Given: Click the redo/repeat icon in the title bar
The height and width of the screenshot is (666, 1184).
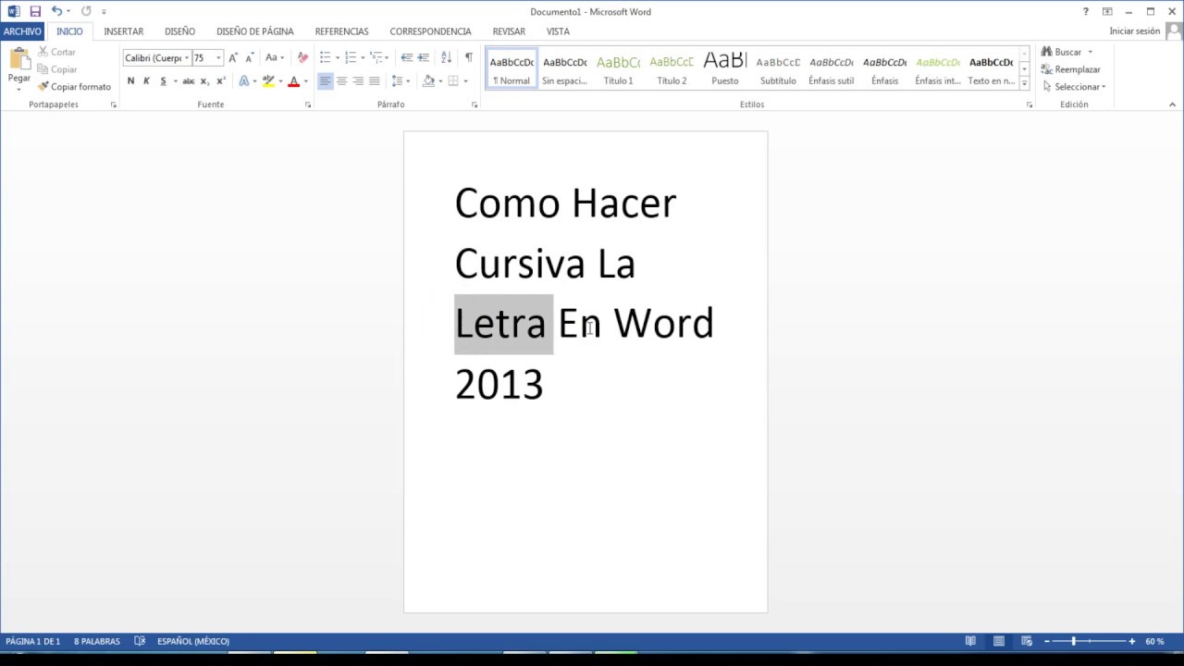Looking at the screenshot, I should pyautogui.click(x=86, y=11).
